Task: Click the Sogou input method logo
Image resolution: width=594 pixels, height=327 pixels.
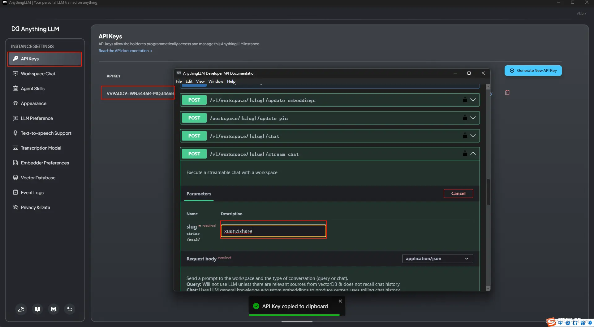Action: tap(551, 322)
